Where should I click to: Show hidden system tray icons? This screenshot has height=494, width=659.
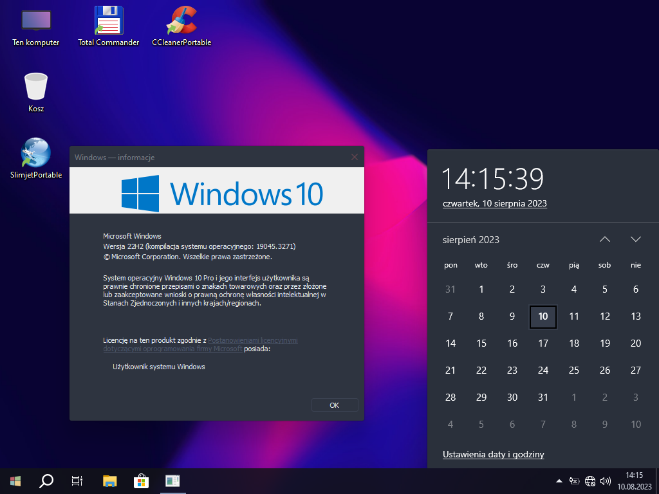pos(559,480)
